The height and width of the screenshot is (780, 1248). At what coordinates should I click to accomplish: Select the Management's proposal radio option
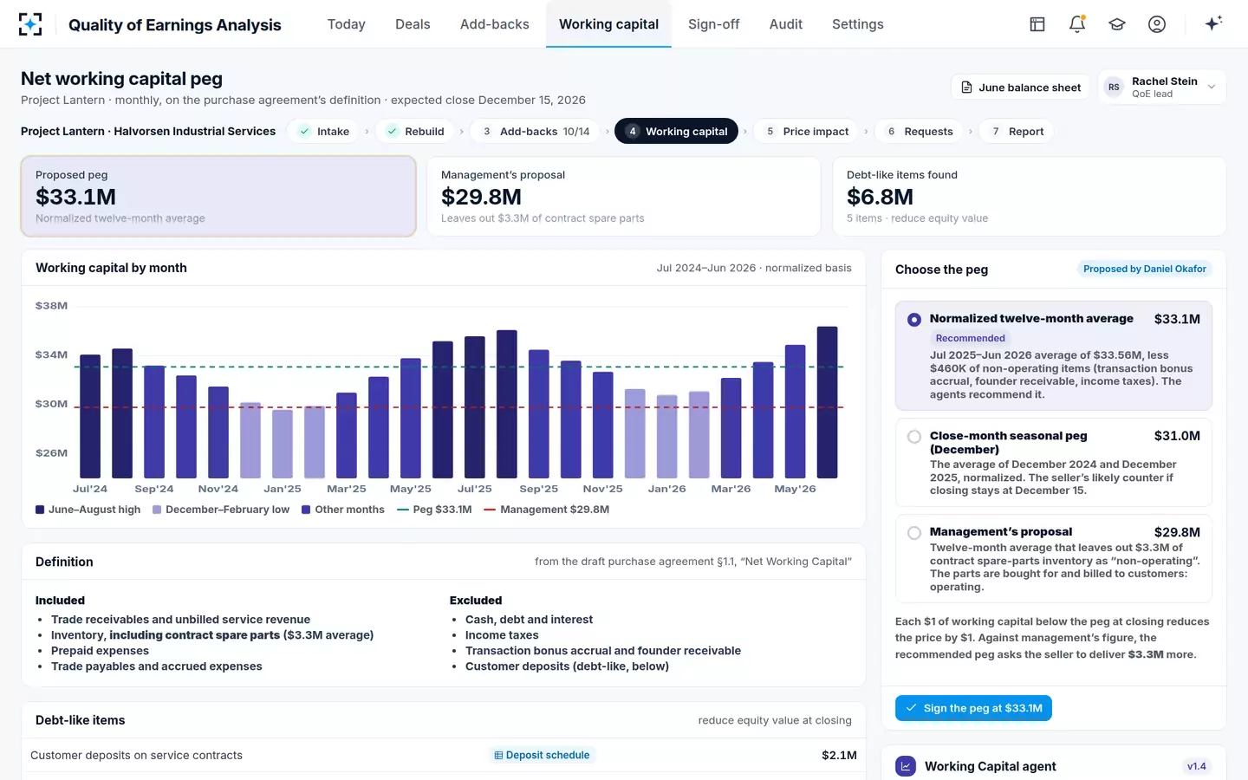(914, 533)
